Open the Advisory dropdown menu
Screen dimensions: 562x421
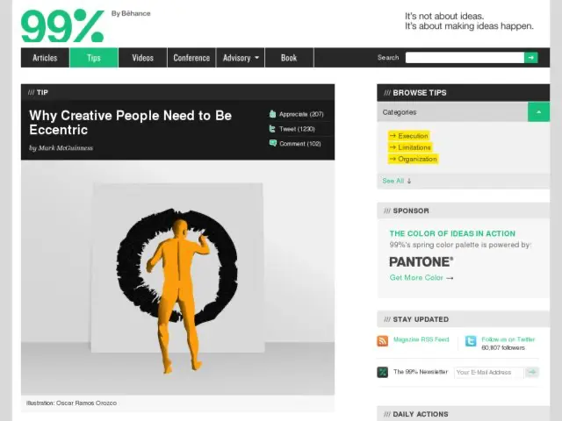click(x=241, y=58)
